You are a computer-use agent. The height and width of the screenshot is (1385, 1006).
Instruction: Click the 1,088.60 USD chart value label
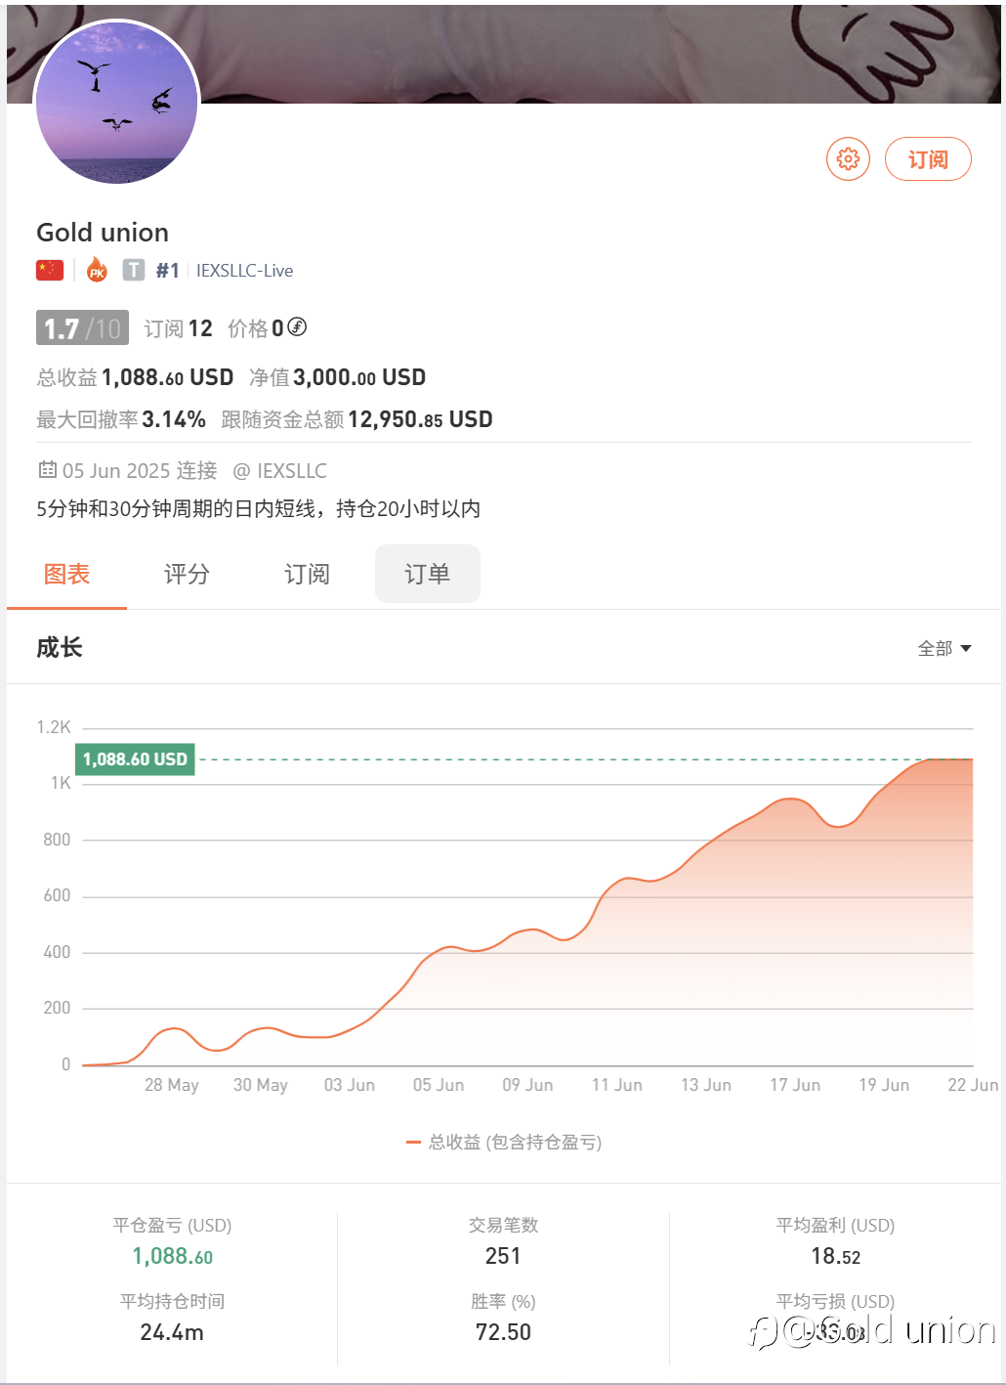[x=135, y=759]
